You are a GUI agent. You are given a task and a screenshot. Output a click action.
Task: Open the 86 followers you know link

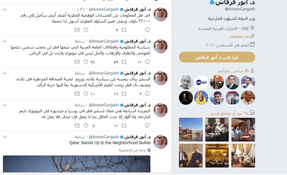233,71
